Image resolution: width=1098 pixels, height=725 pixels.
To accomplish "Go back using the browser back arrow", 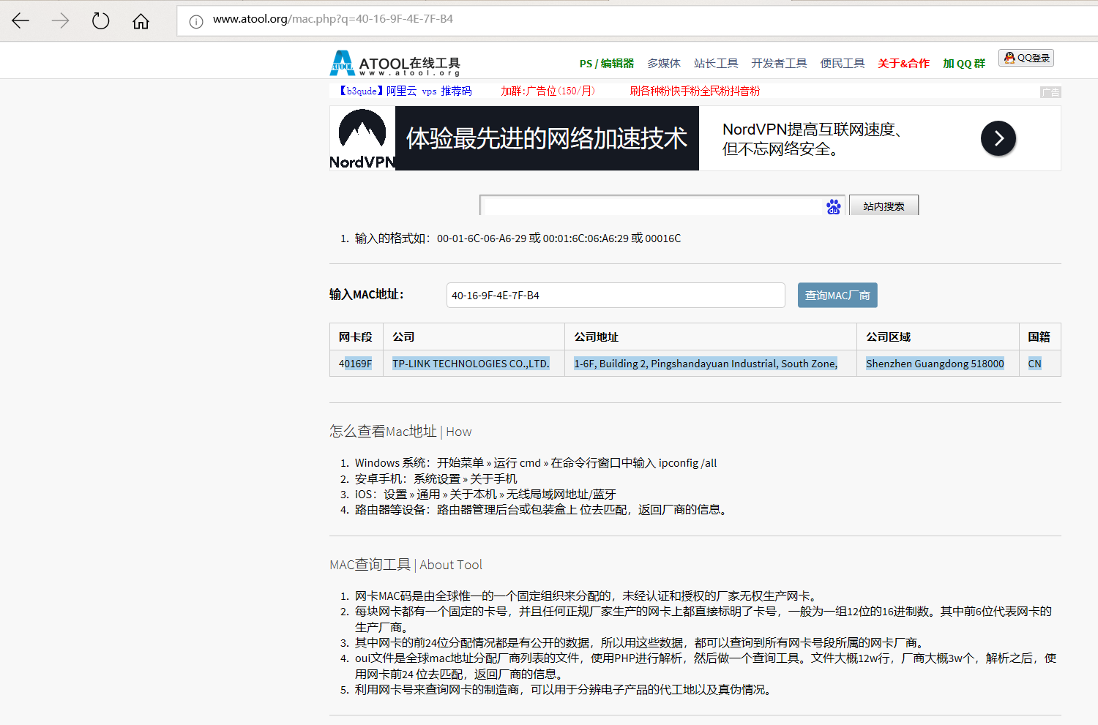I will click(x=20, y=20).
